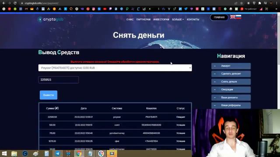Click the cryptoglob logo
Viewport: 280px width, 157px height.
pos(51,19)
